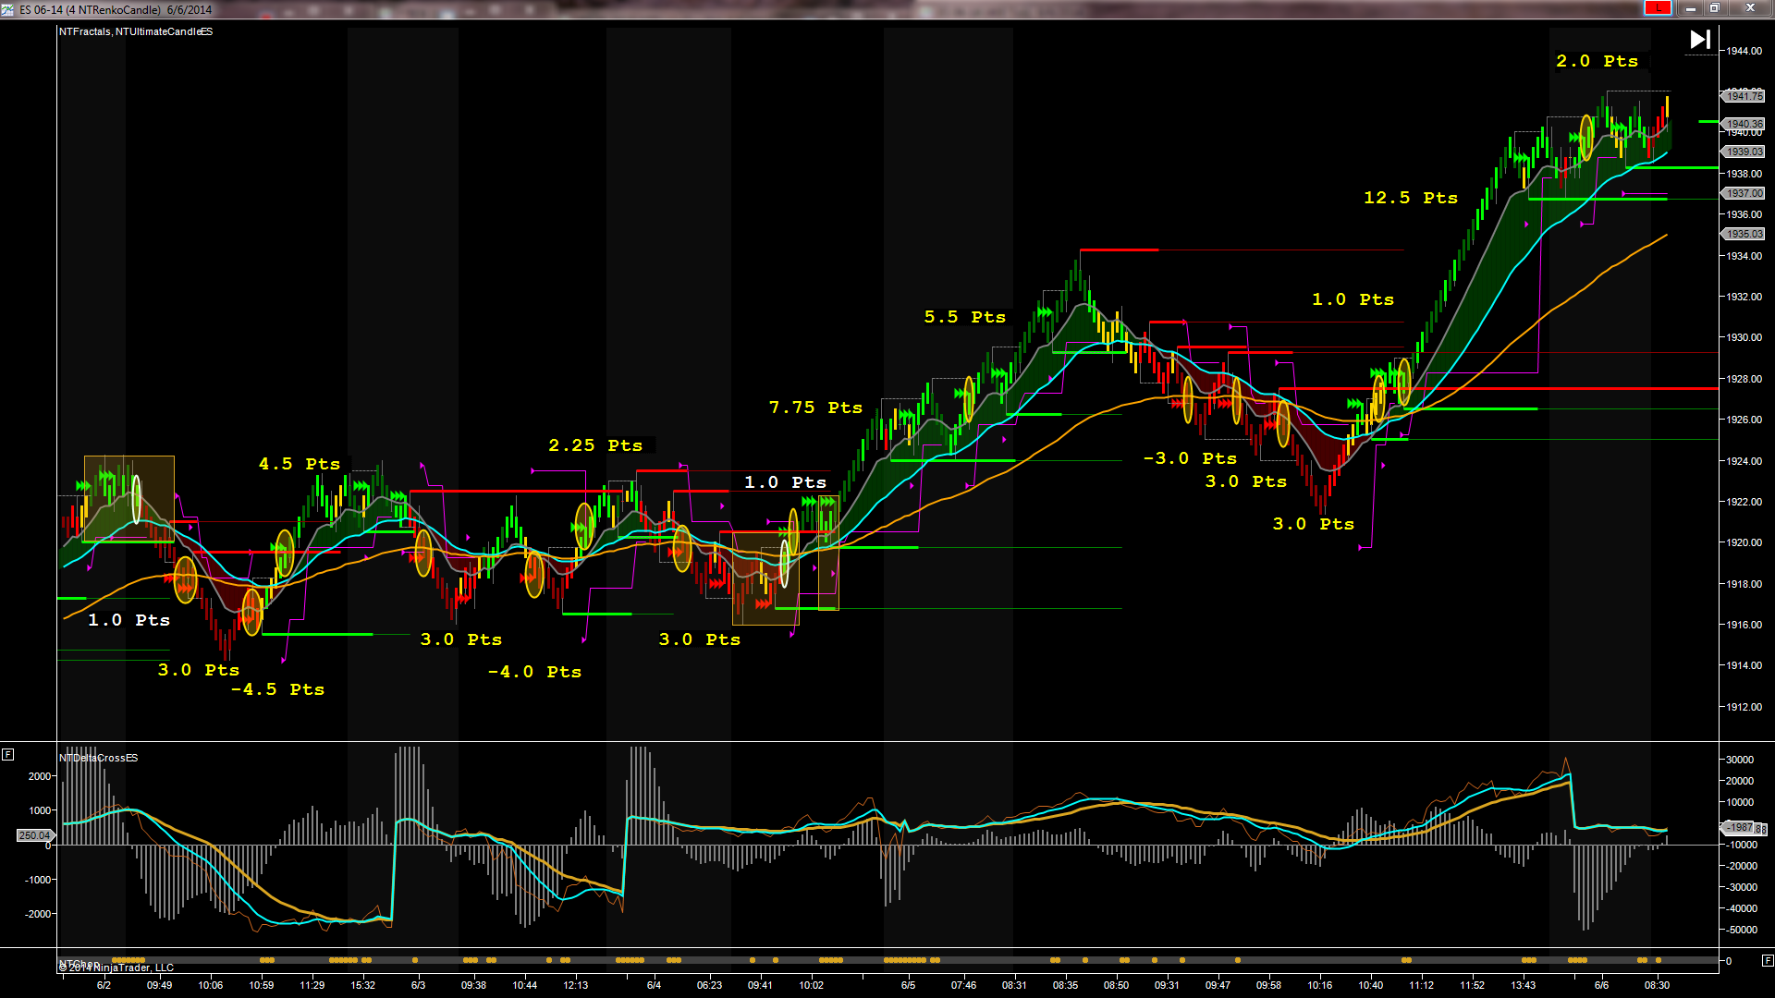Click the NTFractals, NTUltimateCandleES indicator label

pos(136,31)
